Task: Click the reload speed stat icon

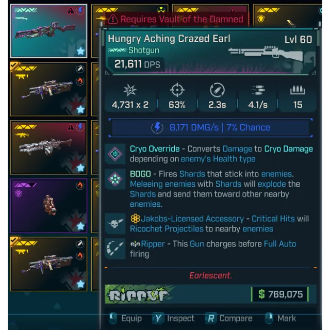Action: point(217,90)
